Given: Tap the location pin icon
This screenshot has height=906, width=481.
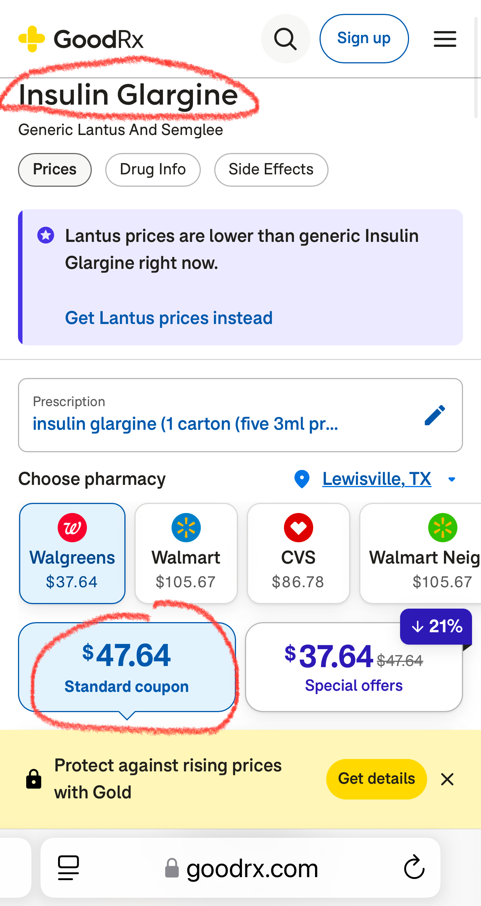Looking at the screenshot, I should (x=302, y=479).
